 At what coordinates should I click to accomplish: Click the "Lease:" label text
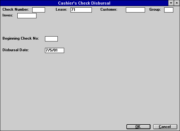[61, 9]
